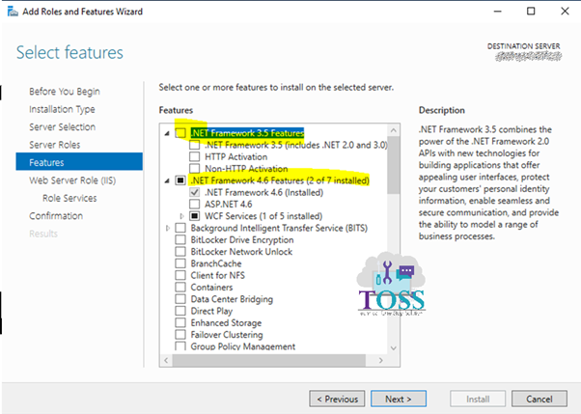581x414 pixels.
Task: Check the ASP.NET 4.6 checkbox
Action: [x=195, y=204]
